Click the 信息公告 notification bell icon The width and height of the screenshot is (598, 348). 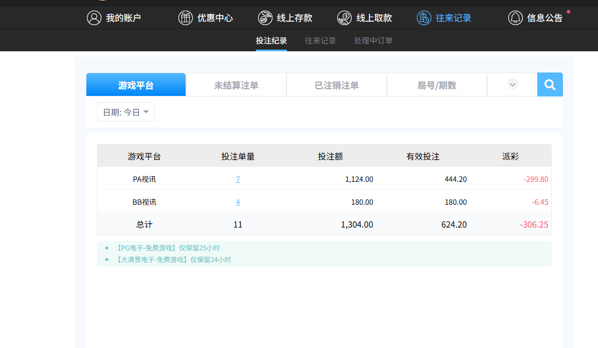[x=516, y=18]
